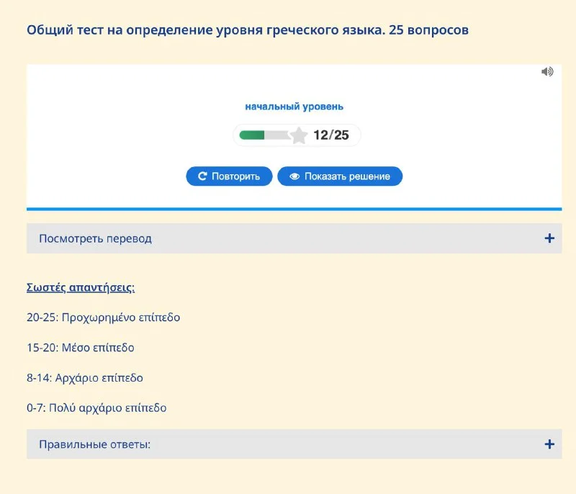This screenshot has width=576, height=494.
Task: Click plus icon beside Правильные ответы
Action: [549, 444]
